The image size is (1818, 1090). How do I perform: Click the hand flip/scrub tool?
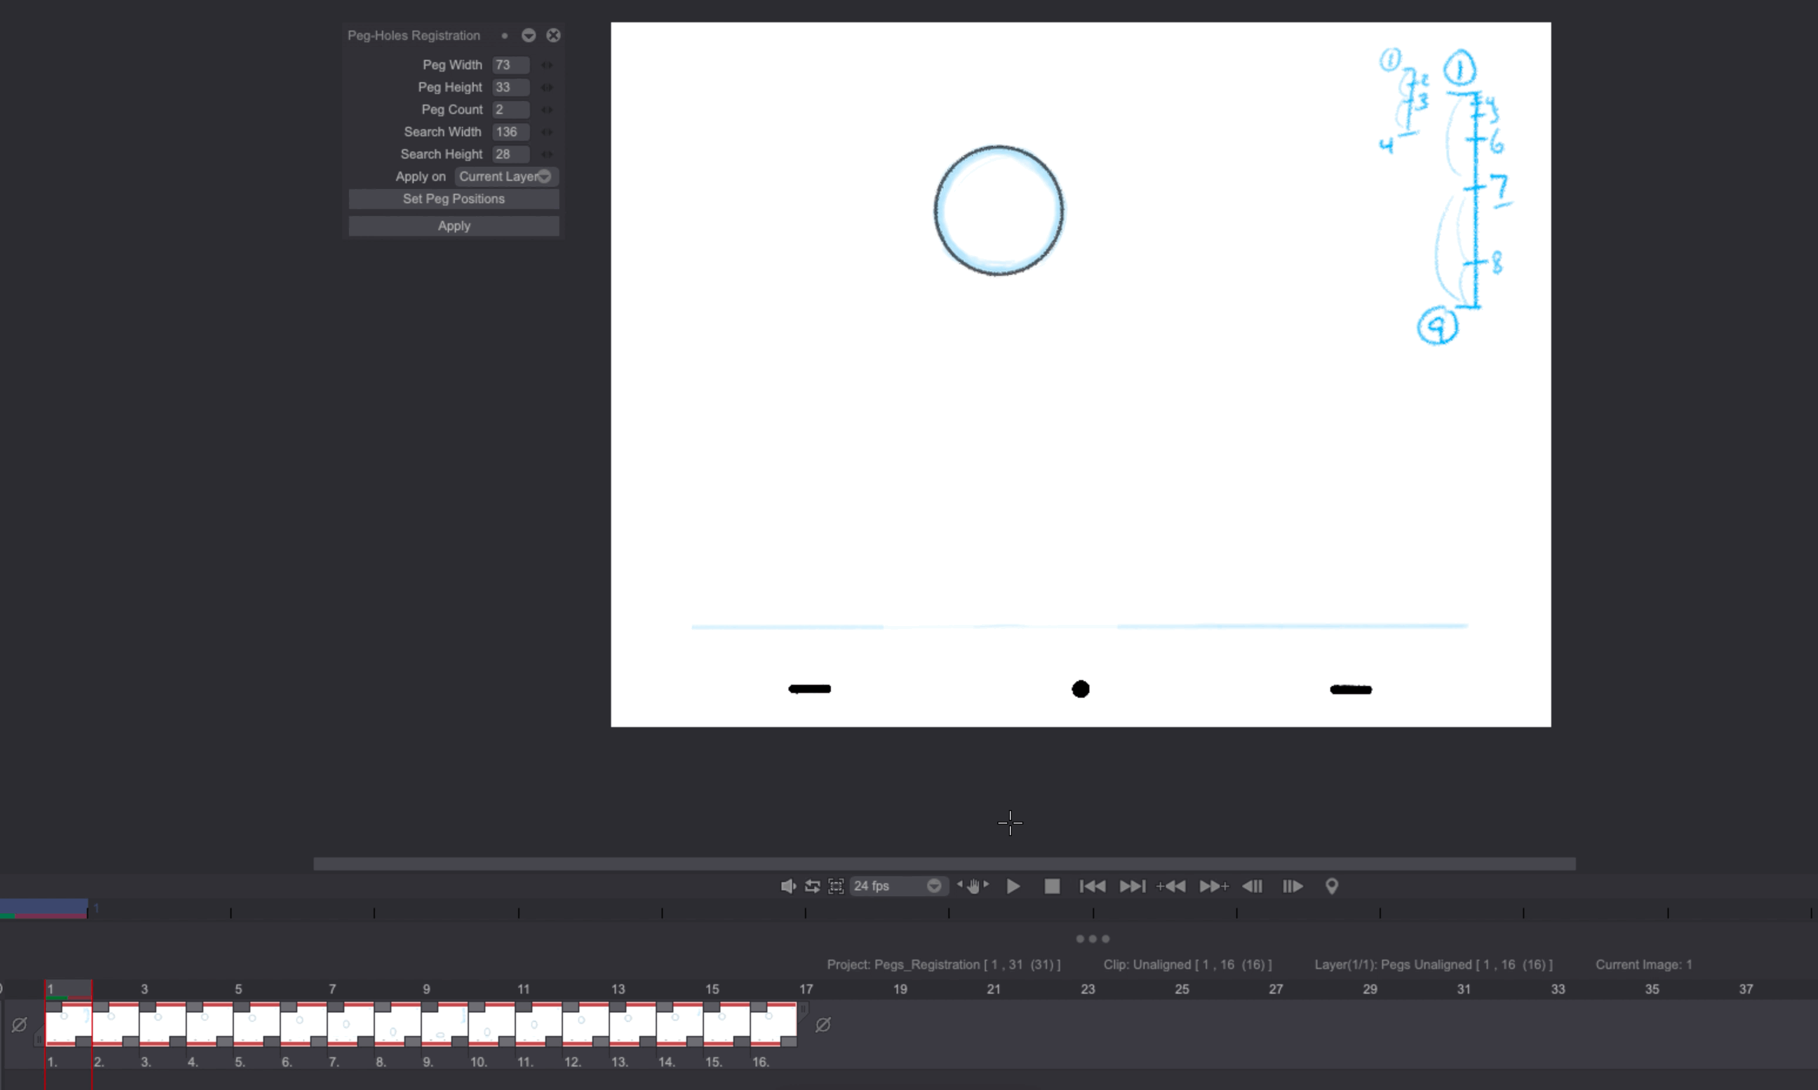pos(973,886)
